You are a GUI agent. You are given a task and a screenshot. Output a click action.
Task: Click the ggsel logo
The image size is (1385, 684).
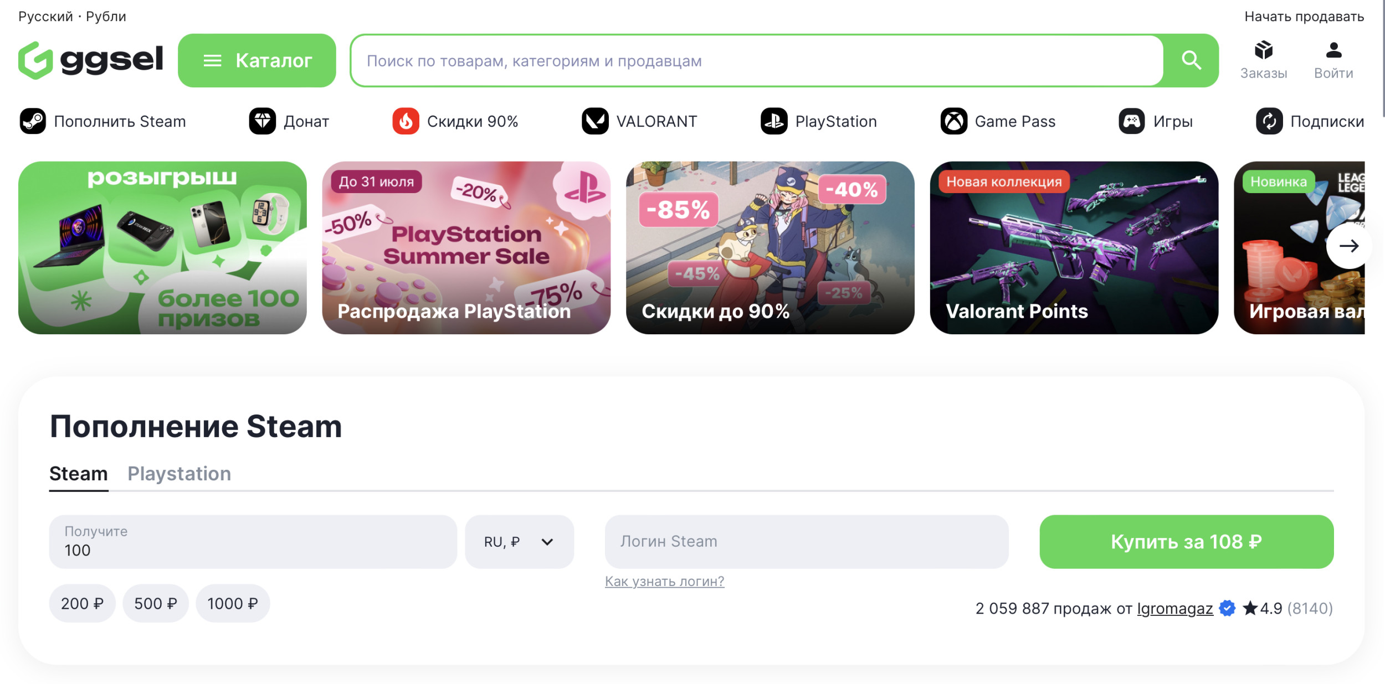click(x=91, y=60)
